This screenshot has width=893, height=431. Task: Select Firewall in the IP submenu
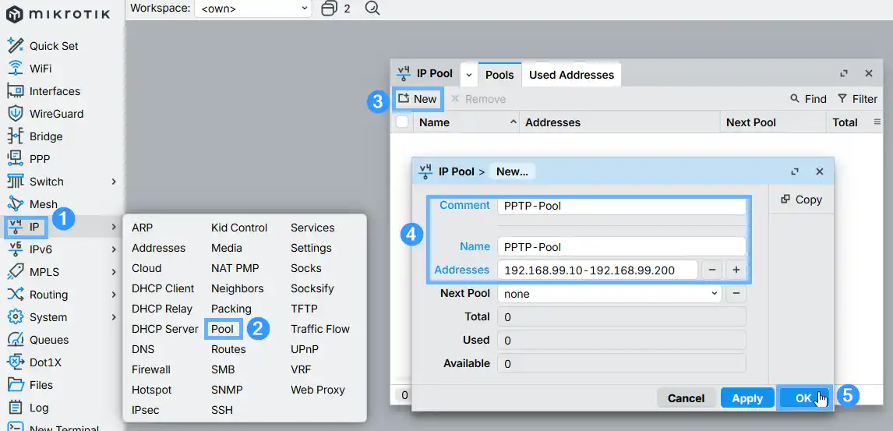pos(151,369)
